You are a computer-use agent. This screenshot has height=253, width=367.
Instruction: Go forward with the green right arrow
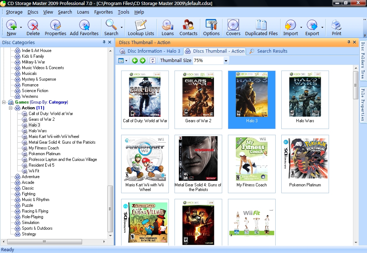pyautogui.click(x=143, y=61)
